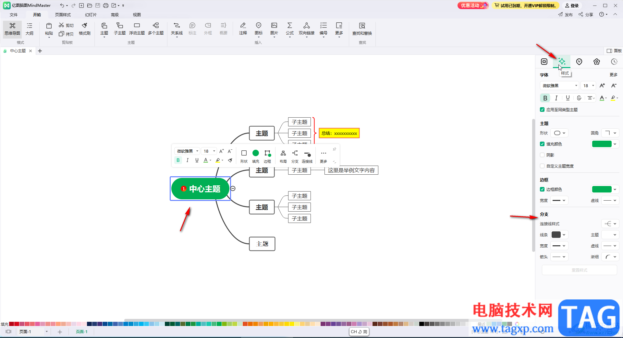Open the emoji marker panel tab
Viewport: 623px width, 338px height.
pos(579,62)
